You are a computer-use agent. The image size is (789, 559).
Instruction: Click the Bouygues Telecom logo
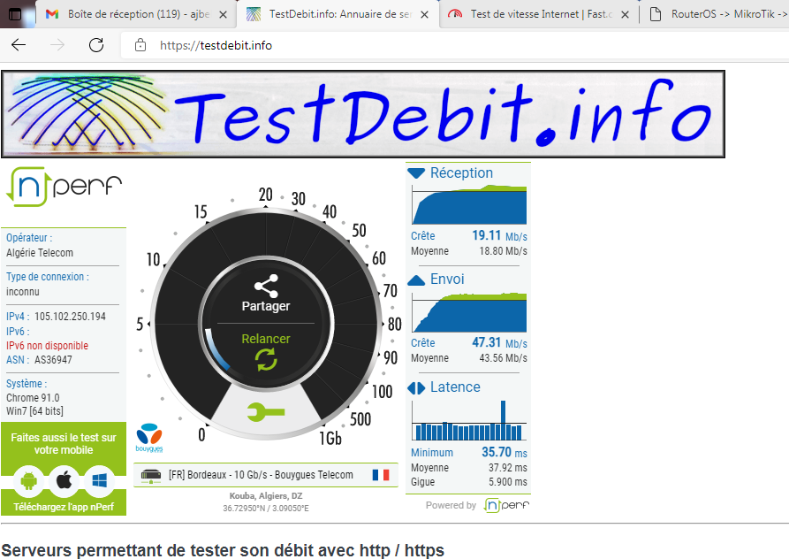pos(149,436)
